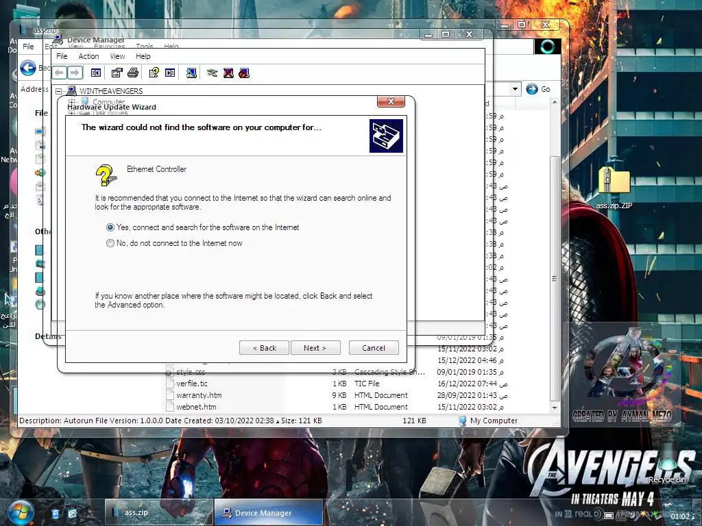Open the address bar dropdown in ass.zip window

pos(515,89)
